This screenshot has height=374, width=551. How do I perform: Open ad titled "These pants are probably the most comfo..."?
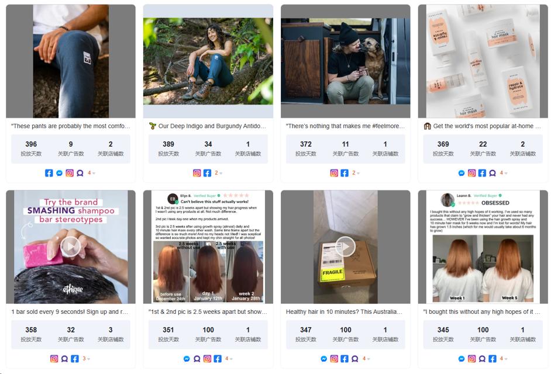click(x=71, y=126)
